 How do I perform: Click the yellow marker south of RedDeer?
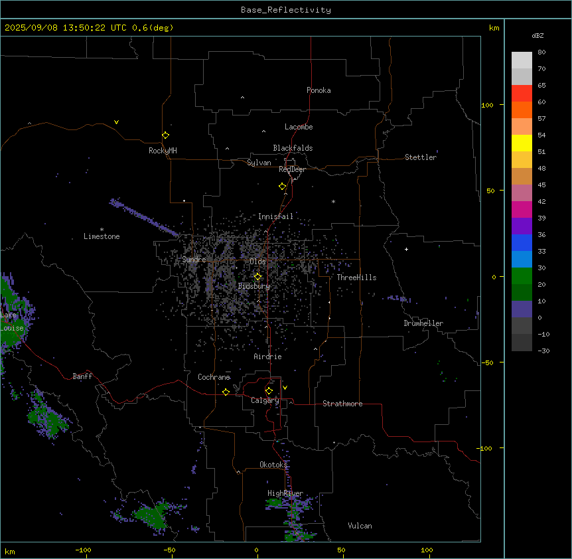click(x=282, y=187)
